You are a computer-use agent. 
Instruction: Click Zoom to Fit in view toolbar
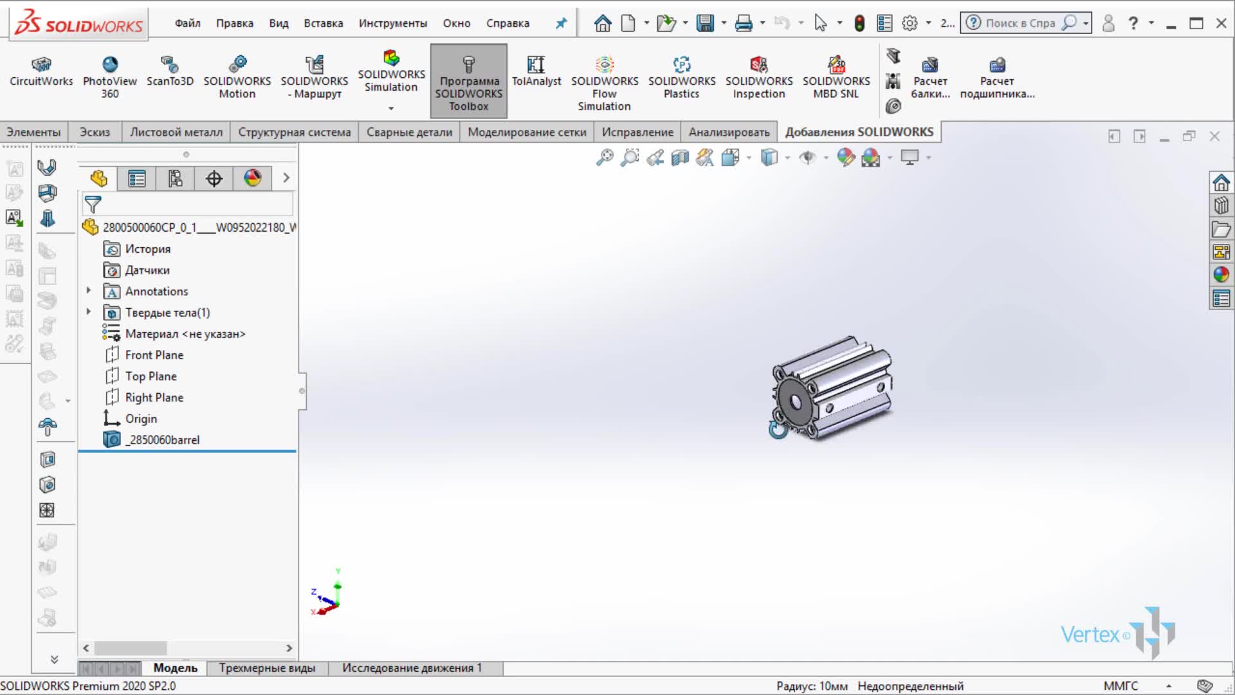(x=605, y=158)
